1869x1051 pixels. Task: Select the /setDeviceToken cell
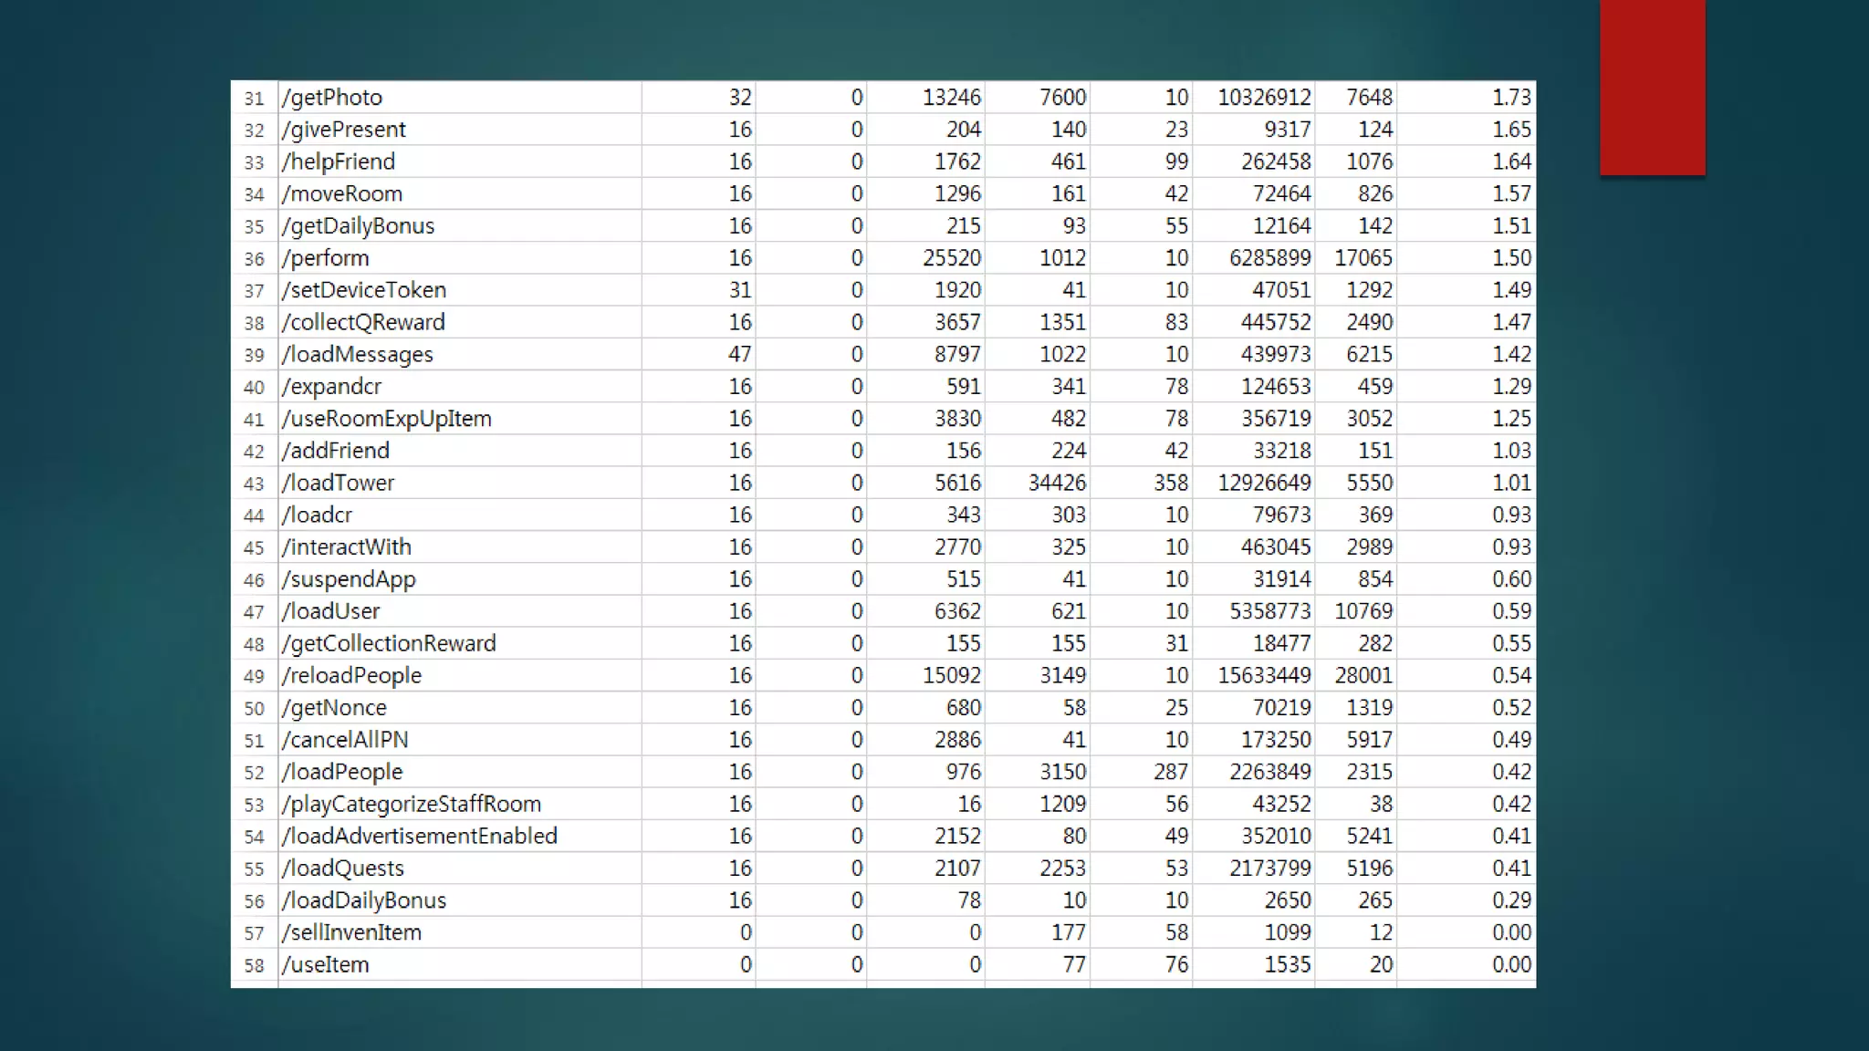[x=364, y=290]
